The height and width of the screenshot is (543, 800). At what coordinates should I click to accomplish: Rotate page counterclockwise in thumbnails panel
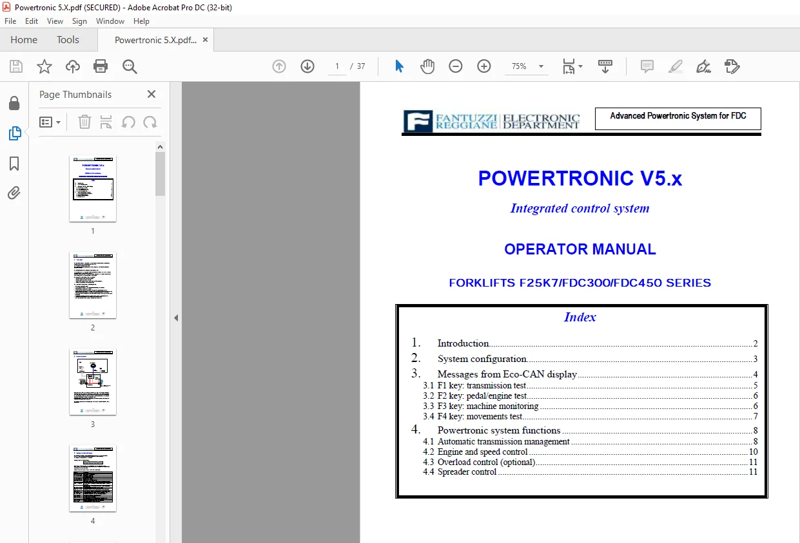(x=128, y=122)
